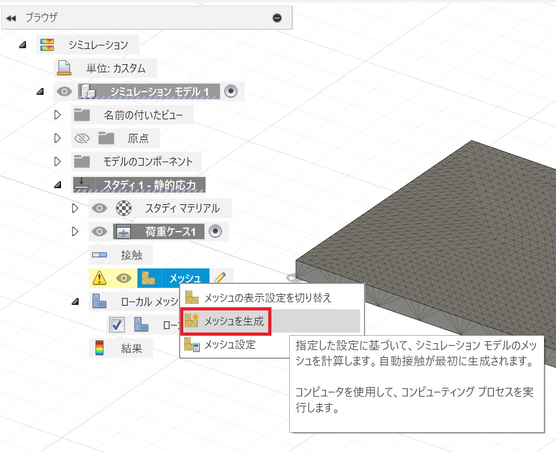This screenshot has height=452, width=556.
Task: Uncheck the local mesh control checkbox
Action: pyautogui.click(x=117, y=324)
